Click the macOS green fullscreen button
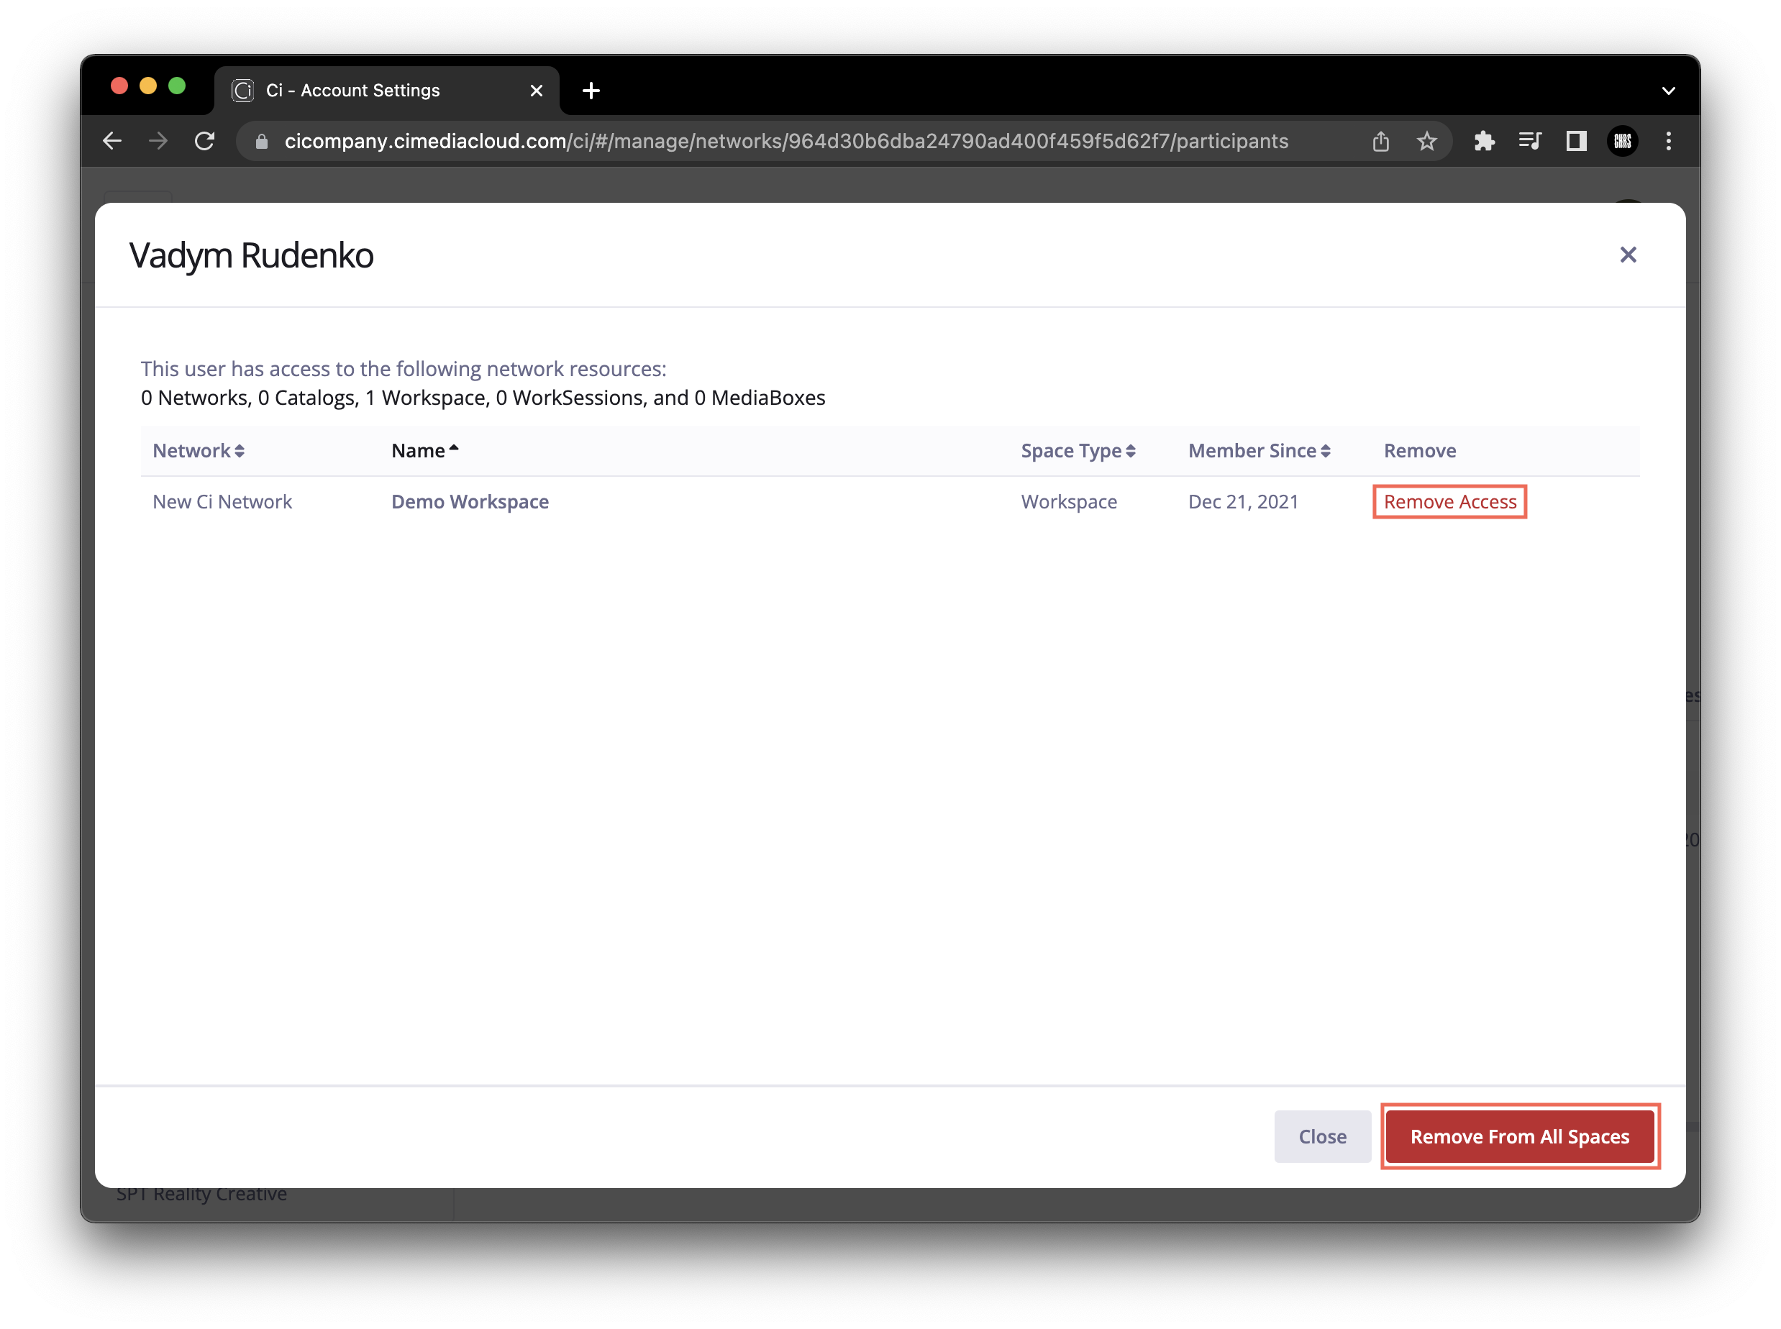This screenshot has height=1329, width=1781. tap(177, 86)
